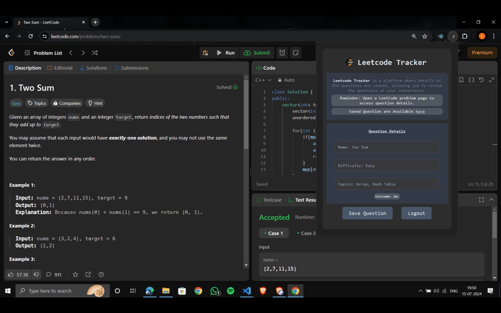Click the LeetCode logo icon

pos(11,52)
